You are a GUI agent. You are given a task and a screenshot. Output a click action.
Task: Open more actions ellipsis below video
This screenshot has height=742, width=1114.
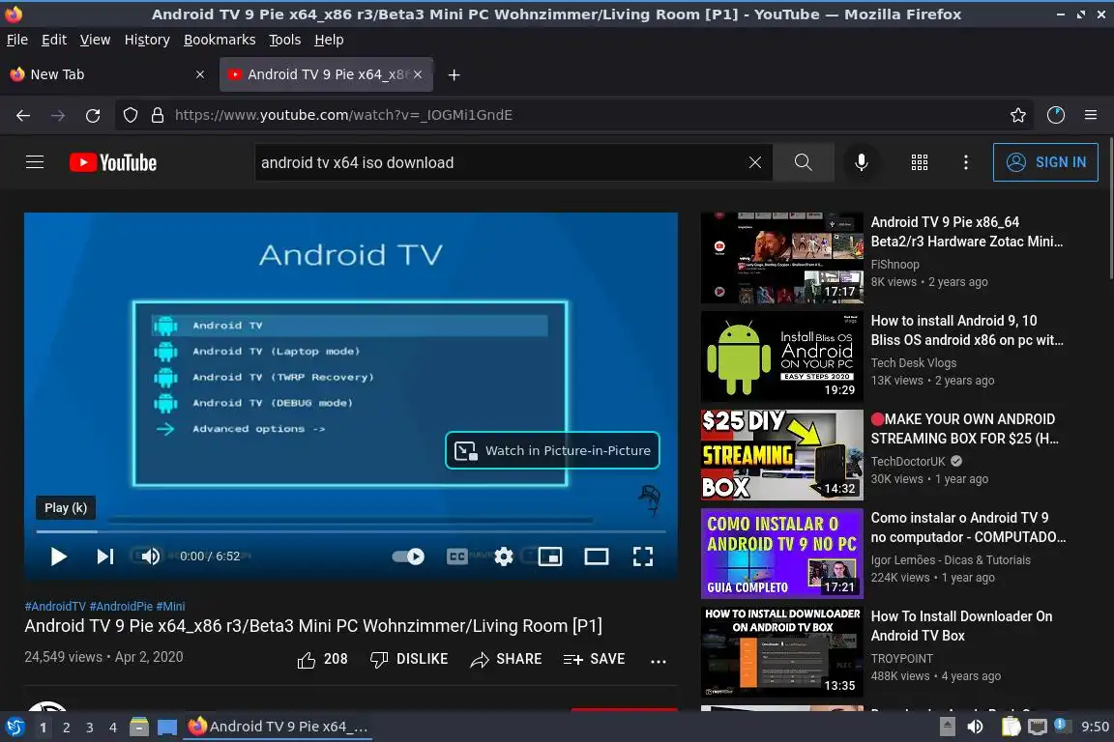(x=659, y=661)
